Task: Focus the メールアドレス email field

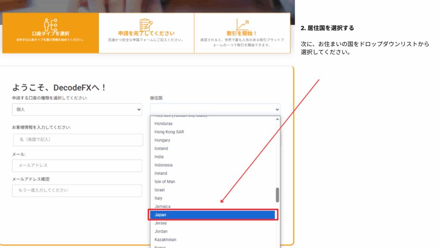Action: 77,165
